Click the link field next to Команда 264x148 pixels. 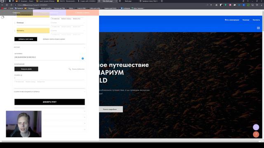pyautogui.click(x=67, y=23)
